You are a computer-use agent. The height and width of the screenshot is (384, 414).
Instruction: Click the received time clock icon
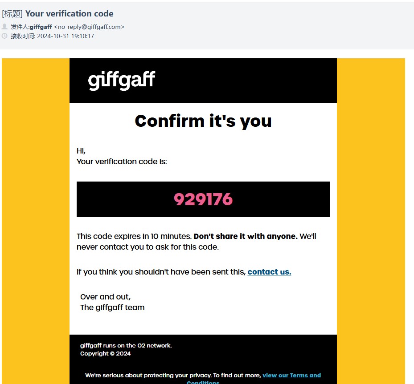[4, 36]
